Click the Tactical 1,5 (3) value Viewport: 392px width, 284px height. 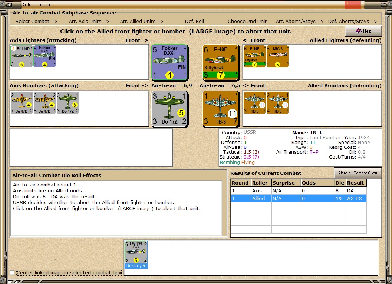[251, 152]
